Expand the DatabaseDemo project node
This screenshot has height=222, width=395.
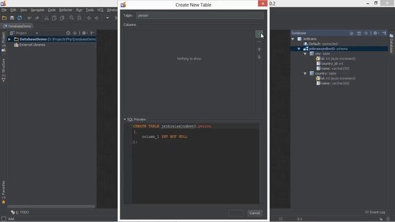click(9, 39)
